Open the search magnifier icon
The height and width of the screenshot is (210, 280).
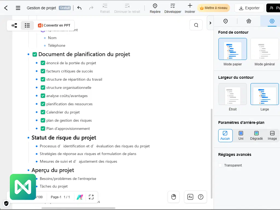(x=196, y=25)
